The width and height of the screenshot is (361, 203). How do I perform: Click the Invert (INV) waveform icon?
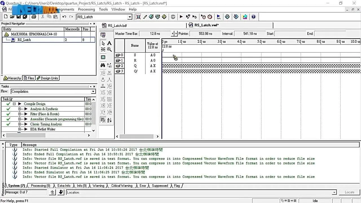tap(109, 99)
